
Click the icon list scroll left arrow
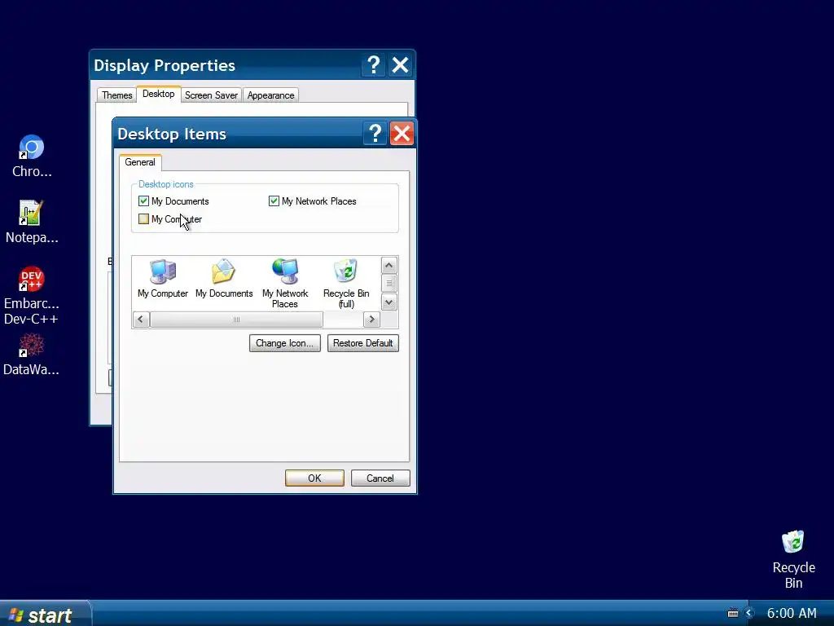(x=140, y=320)
